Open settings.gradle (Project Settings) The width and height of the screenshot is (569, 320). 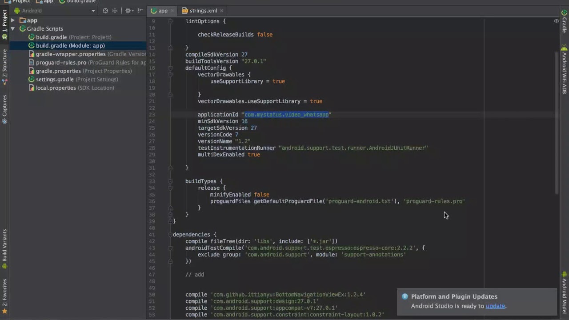coord(73,80)
